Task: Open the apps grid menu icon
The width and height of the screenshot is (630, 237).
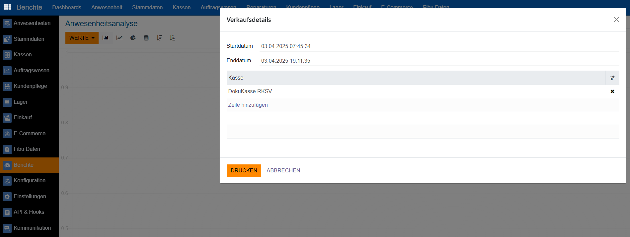Action: (7, 7)
